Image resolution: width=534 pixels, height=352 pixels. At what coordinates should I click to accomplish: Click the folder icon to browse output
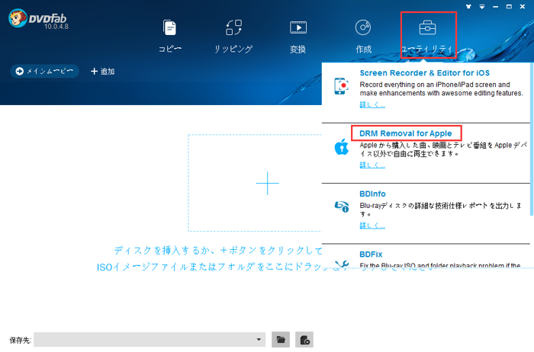click(281, 339)
